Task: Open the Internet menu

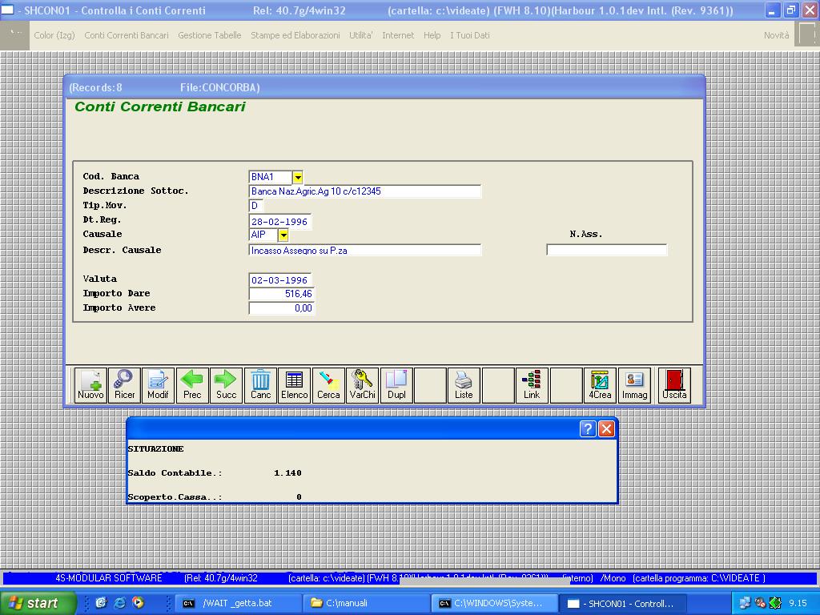Action: pyautogui.click(x=398, y=35)
